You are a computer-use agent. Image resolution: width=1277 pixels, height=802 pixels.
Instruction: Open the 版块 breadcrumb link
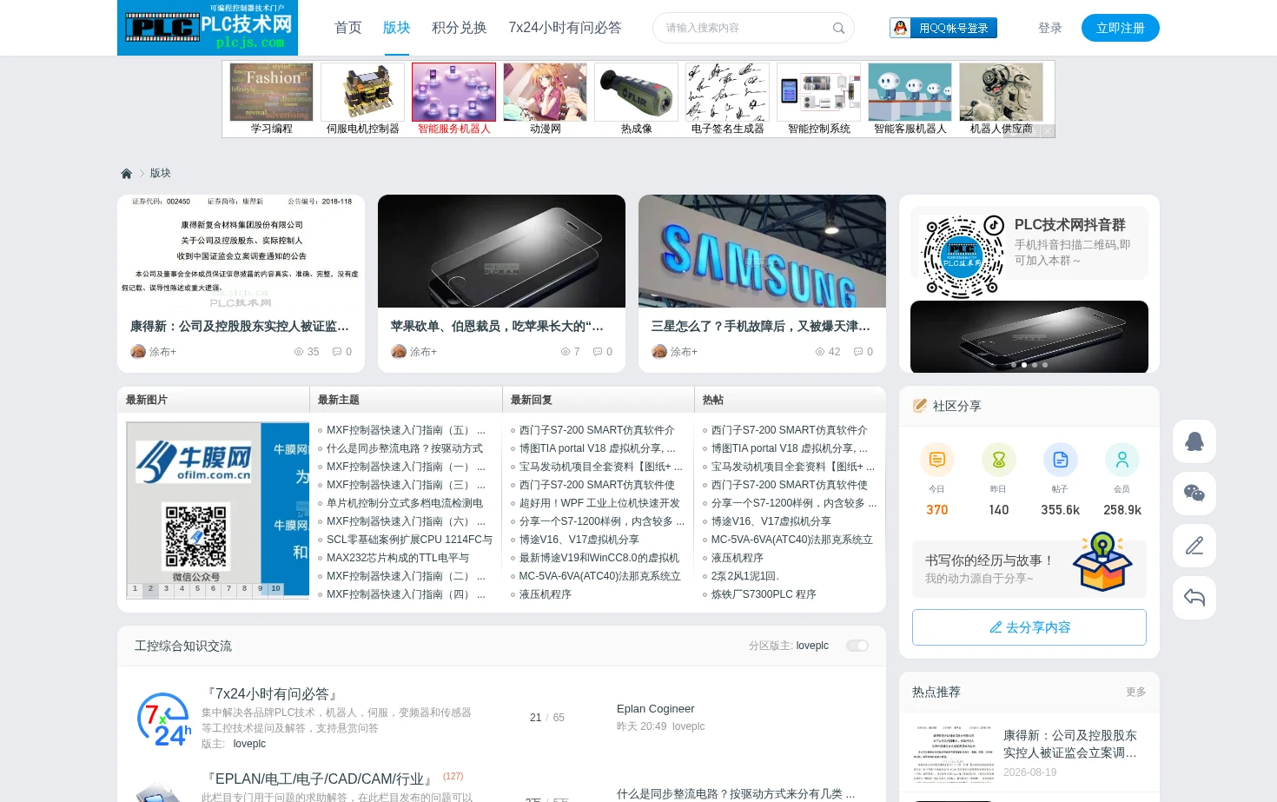pos(161,174)
